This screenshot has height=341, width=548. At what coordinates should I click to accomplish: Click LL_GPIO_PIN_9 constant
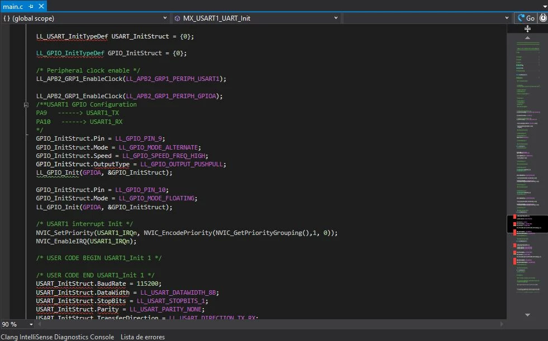pyautogui.click(x=139, y=138)
